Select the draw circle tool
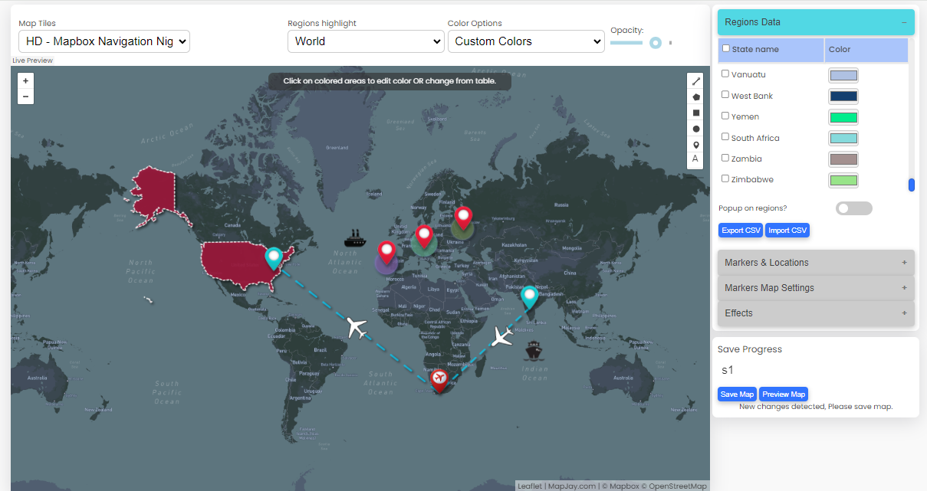Screen dimensions: 927x491 (x=695, y=129)
